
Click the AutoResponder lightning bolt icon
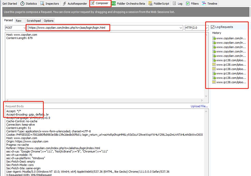[x=64, y=4]
